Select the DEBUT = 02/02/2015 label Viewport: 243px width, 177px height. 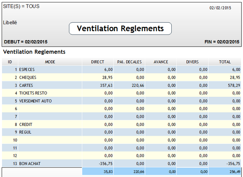[26, 42]
